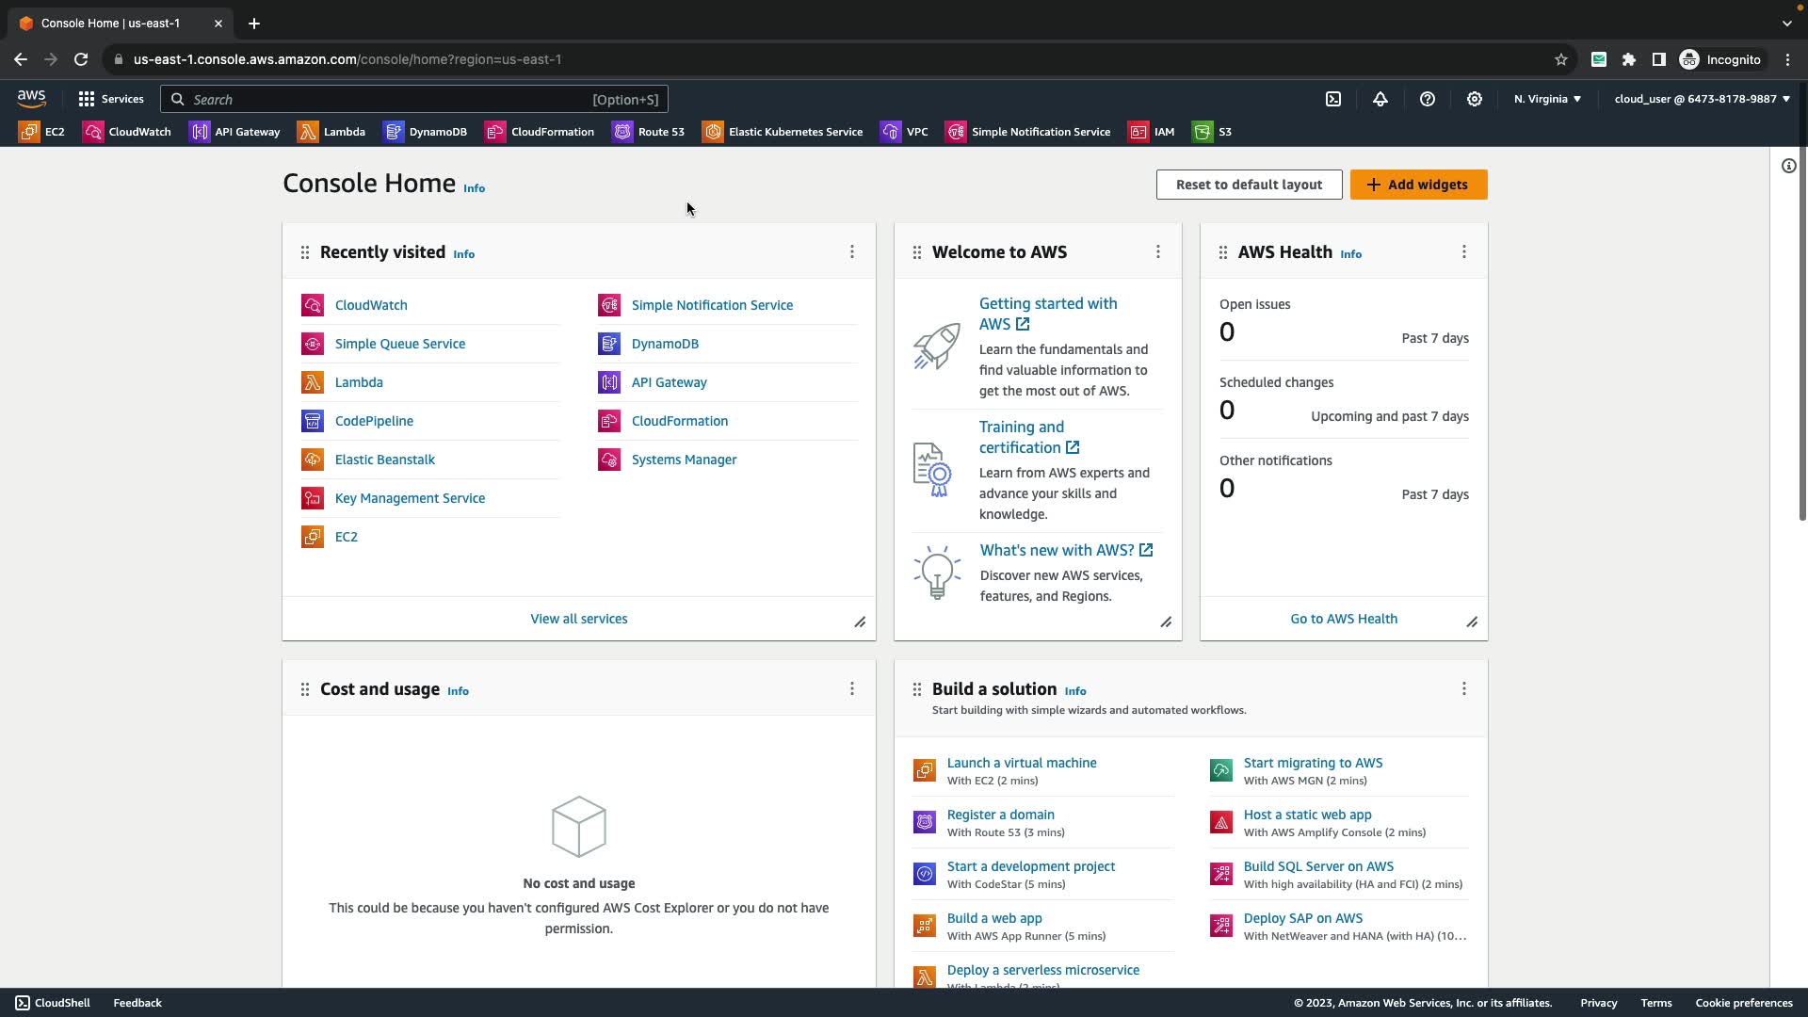Open the Services grid menu

[111, 99]
